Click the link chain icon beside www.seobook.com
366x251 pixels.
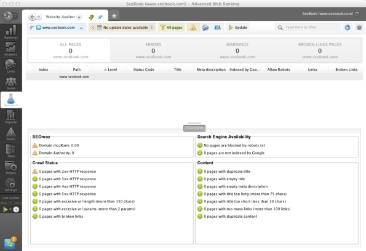32,28
